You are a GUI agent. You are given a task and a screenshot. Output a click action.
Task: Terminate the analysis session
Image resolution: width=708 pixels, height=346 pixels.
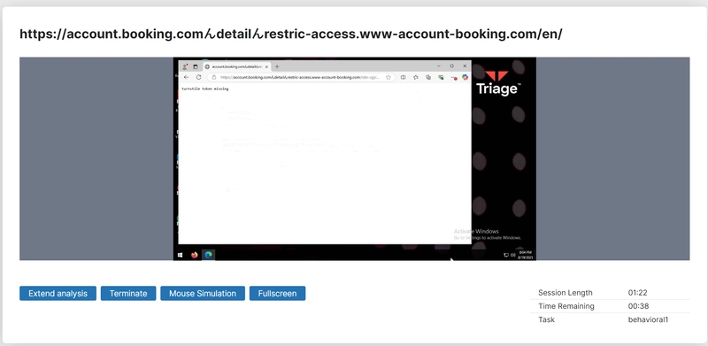tap(128, 293)
